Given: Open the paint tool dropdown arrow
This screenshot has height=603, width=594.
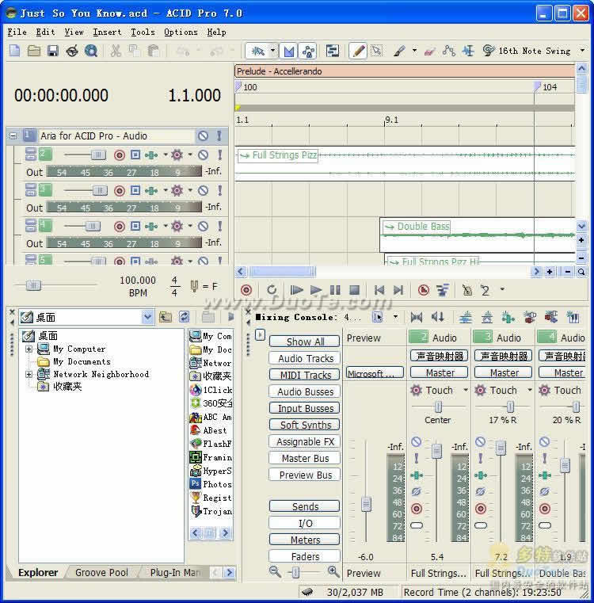Looking at the screenshot, I should pos(414,51).
